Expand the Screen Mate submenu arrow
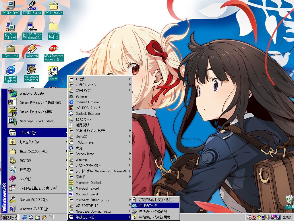This screenshot has width=294, height=221. coord(130,154)
